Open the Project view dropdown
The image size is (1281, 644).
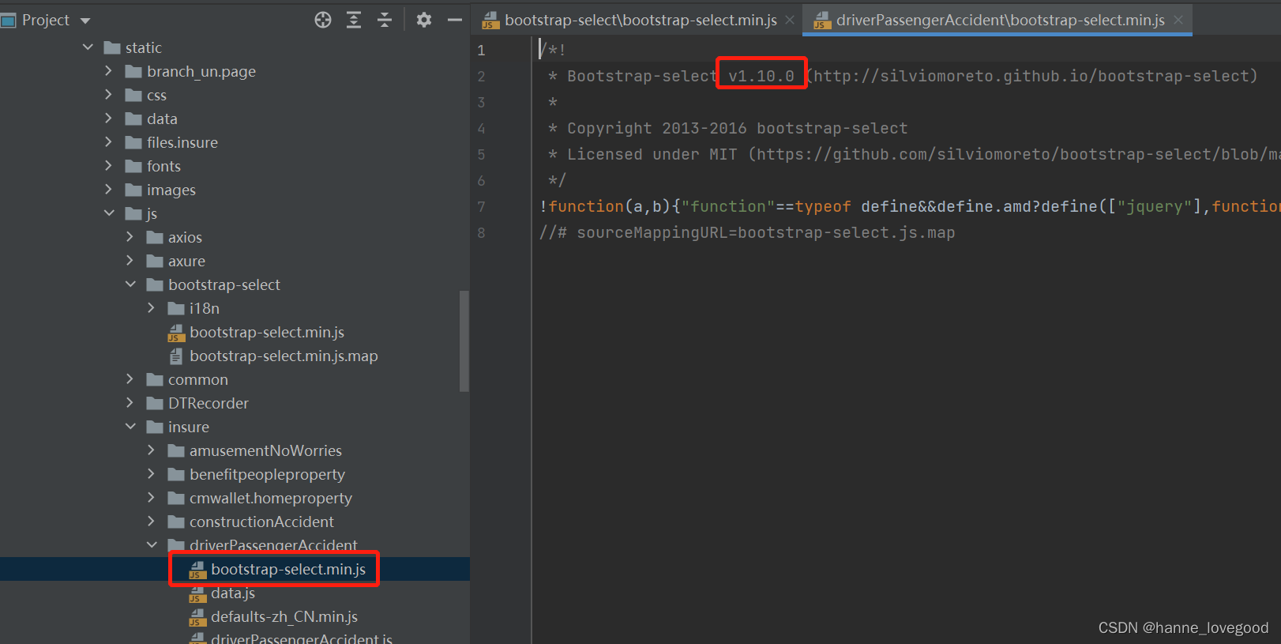85,21
